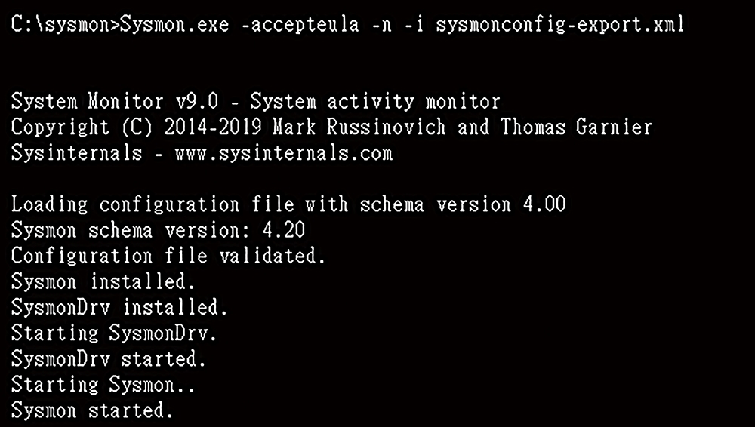Click the Sysmon installed line
The width and height of the screenshot is (755, 427).
pyautogui.click(x=103, y=281)
